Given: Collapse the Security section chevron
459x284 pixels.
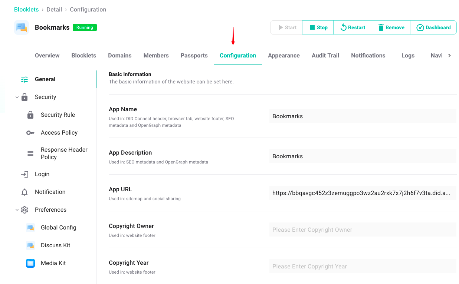Looking at the screenshot, I should pyautogui.click(x=17, y=97).
